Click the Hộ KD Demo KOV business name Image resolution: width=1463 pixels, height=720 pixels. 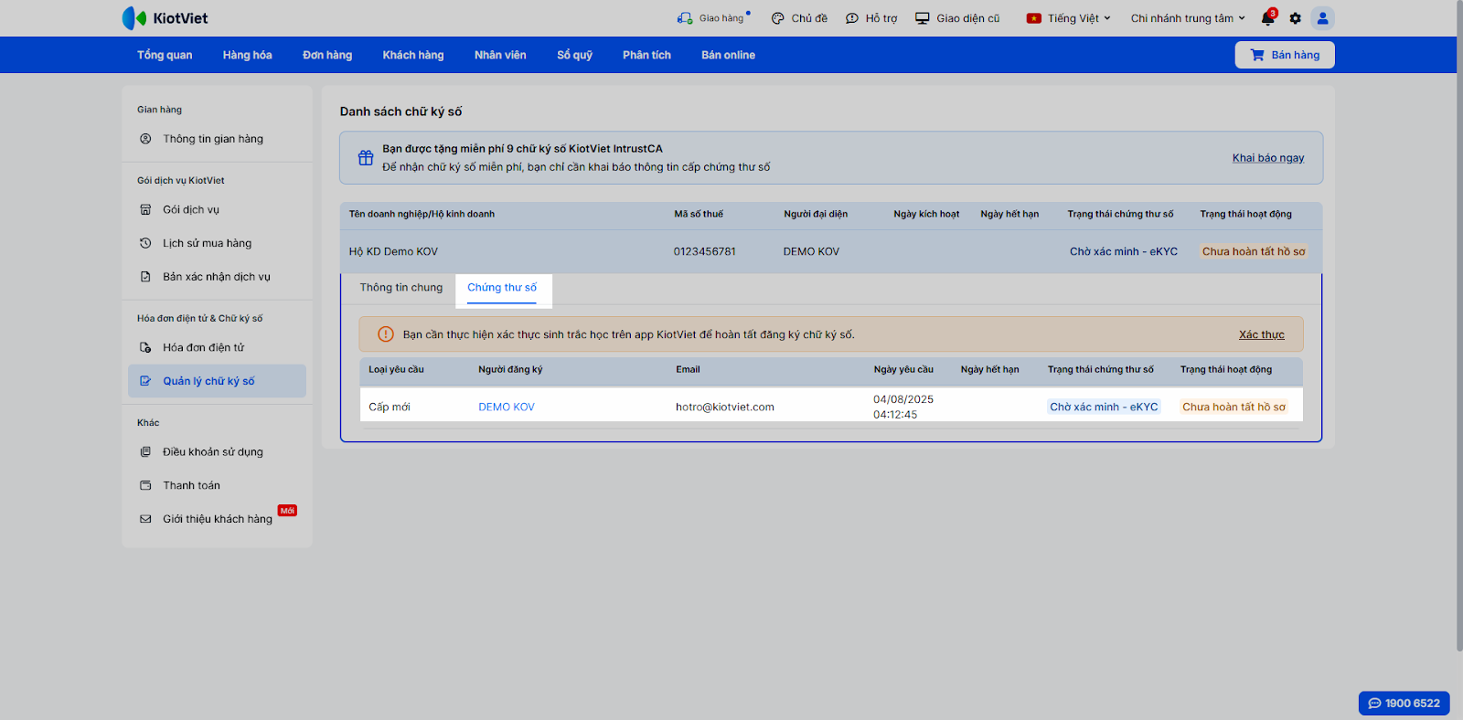(x=393, y=251)
